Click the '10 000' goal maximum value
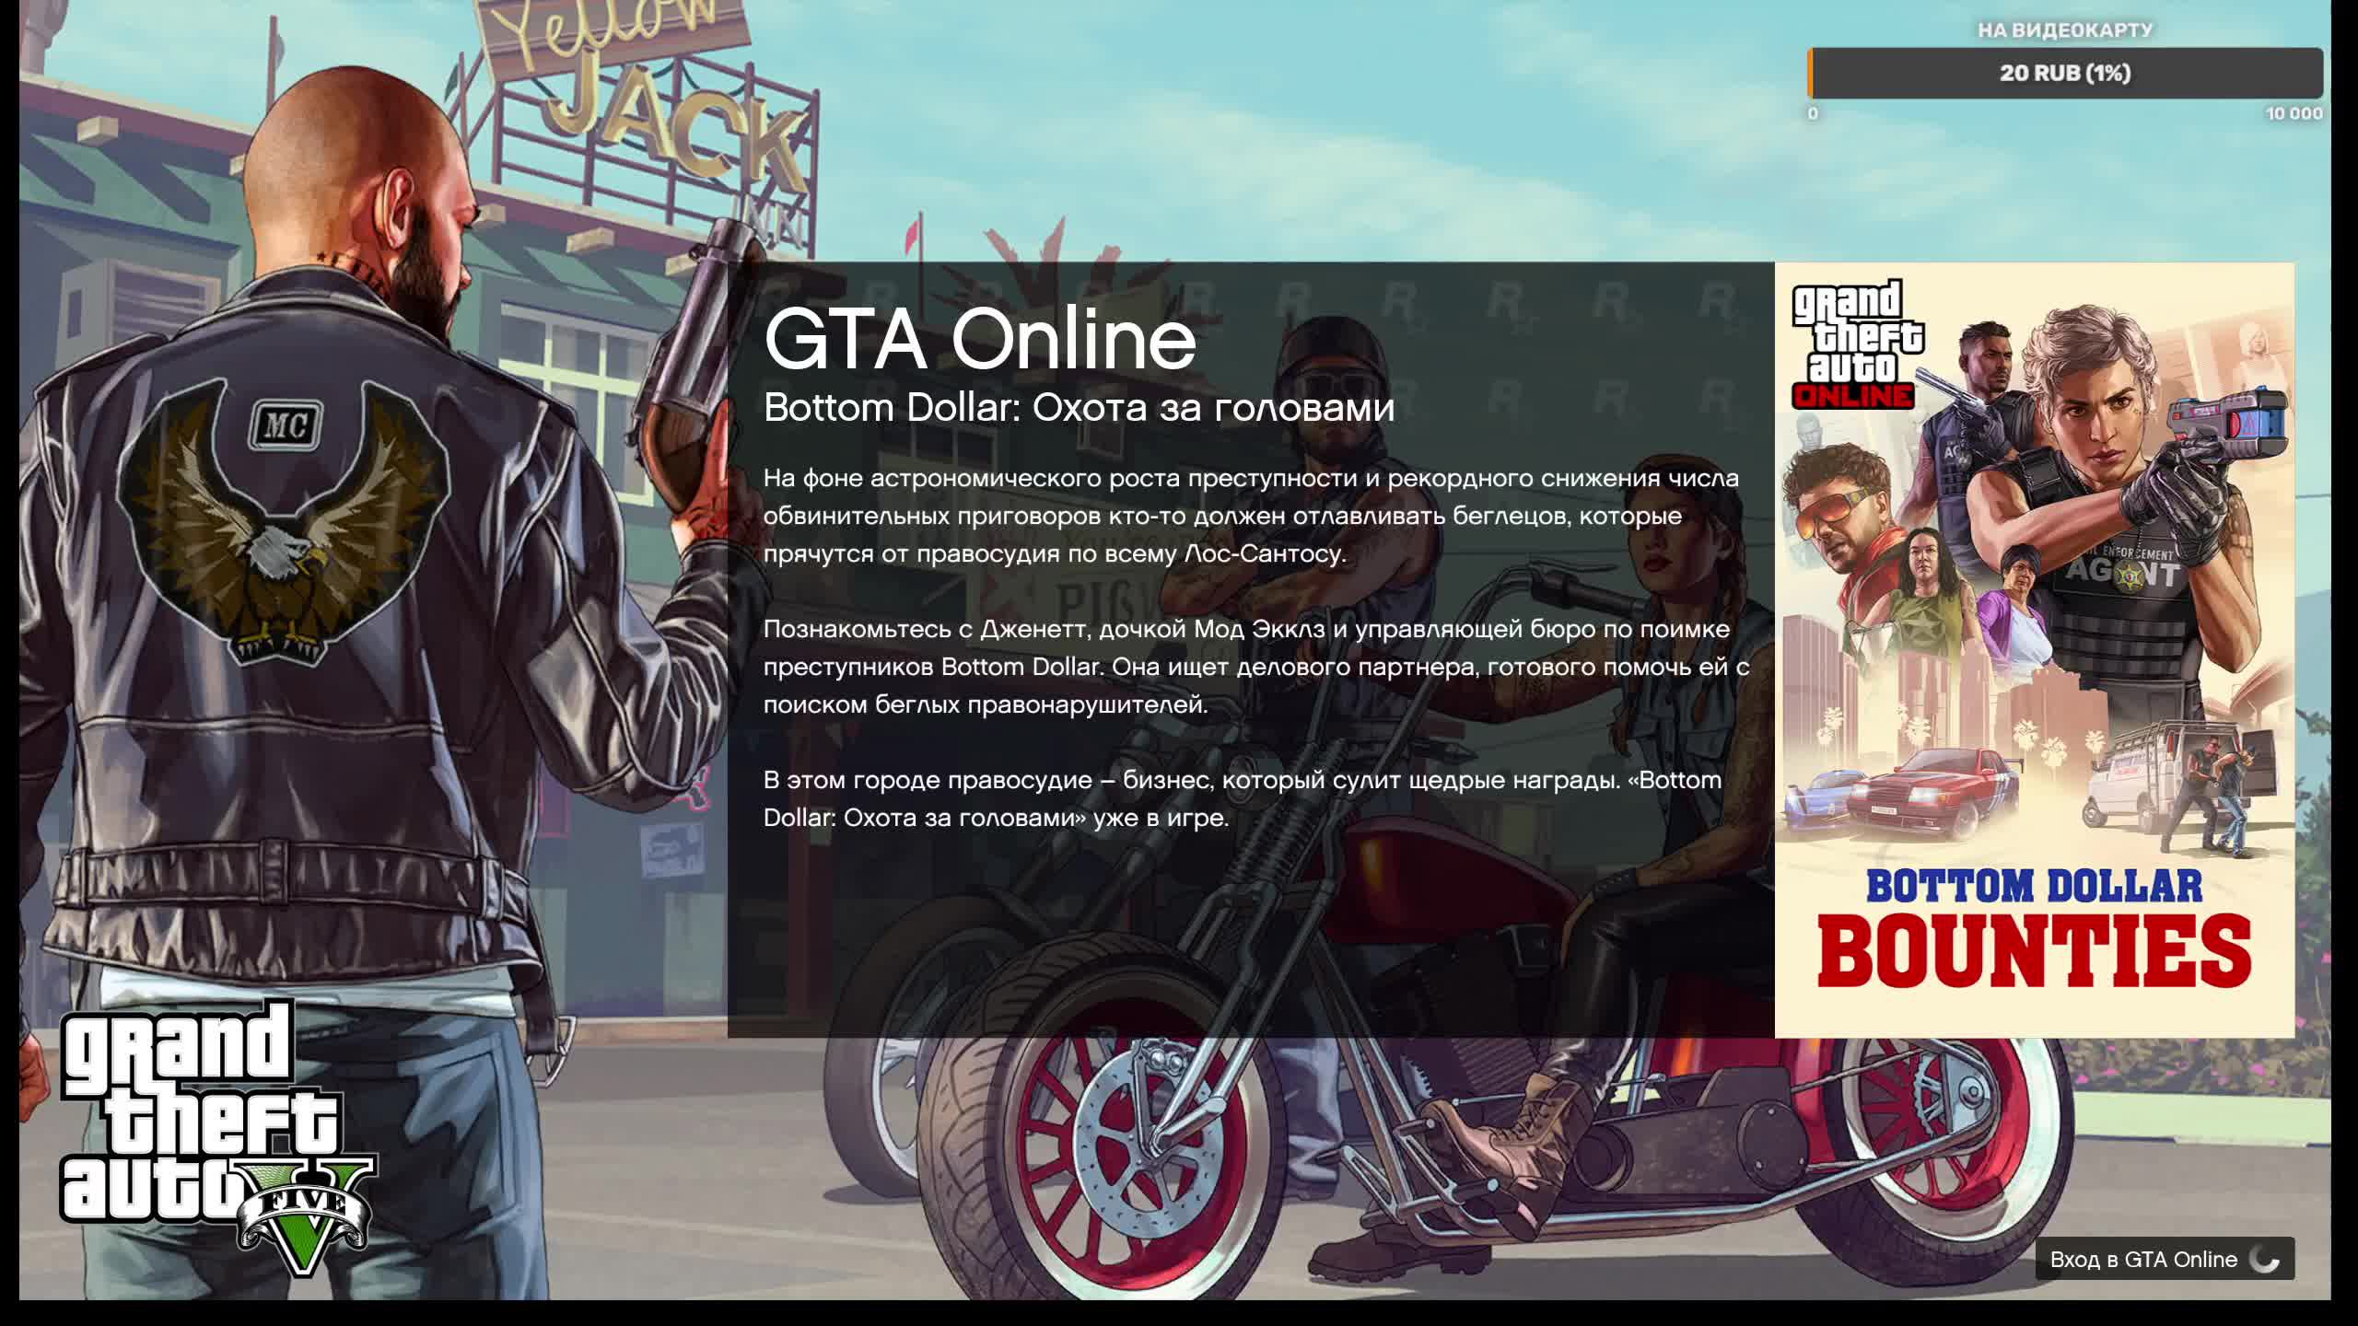This screenshot has height=1326, width=2358. pyautogui.click(x=2294, y=113)
